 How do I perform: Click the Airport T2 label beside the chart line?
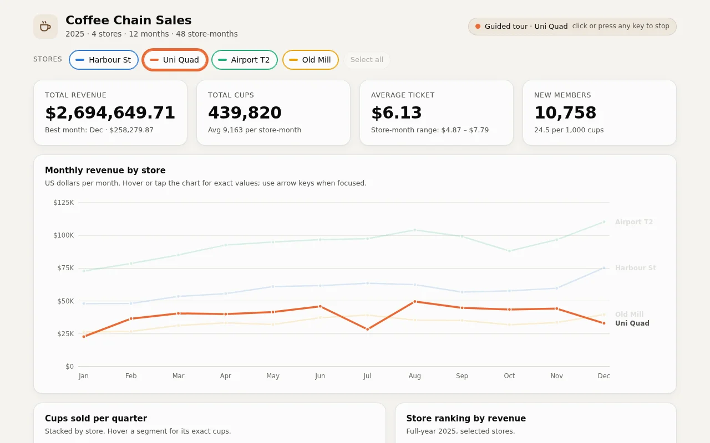click(x=634, y=222)
